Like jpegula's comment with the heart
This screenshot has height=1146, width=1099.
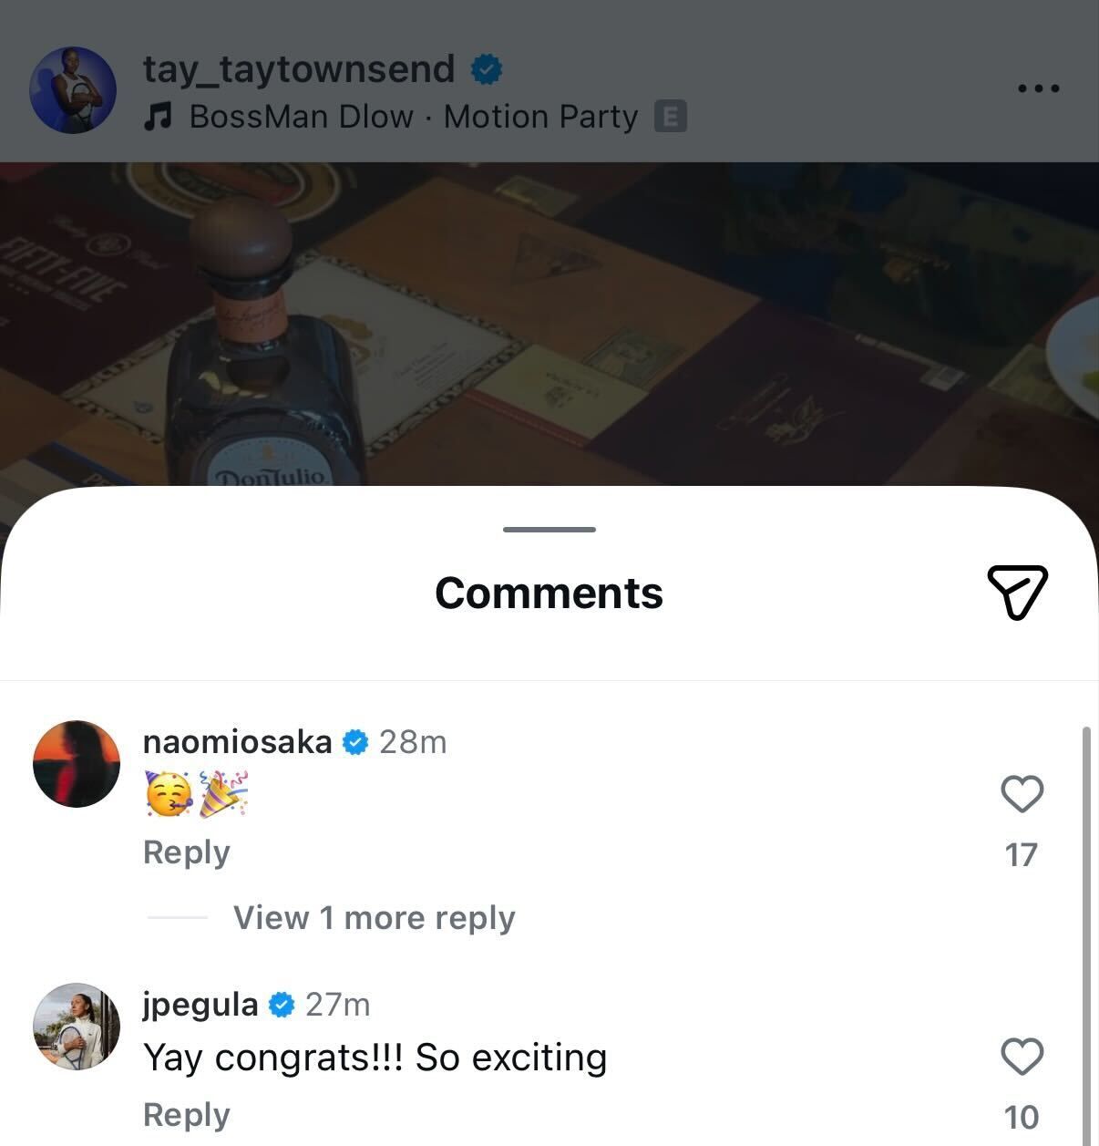(1022, 1056)
